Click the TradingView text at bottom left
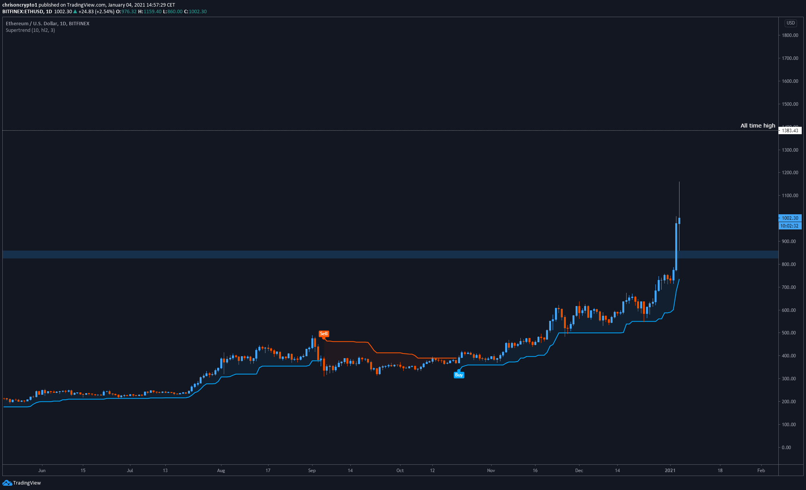The height and width of the screenshot is (490, 806). (27, 483)
